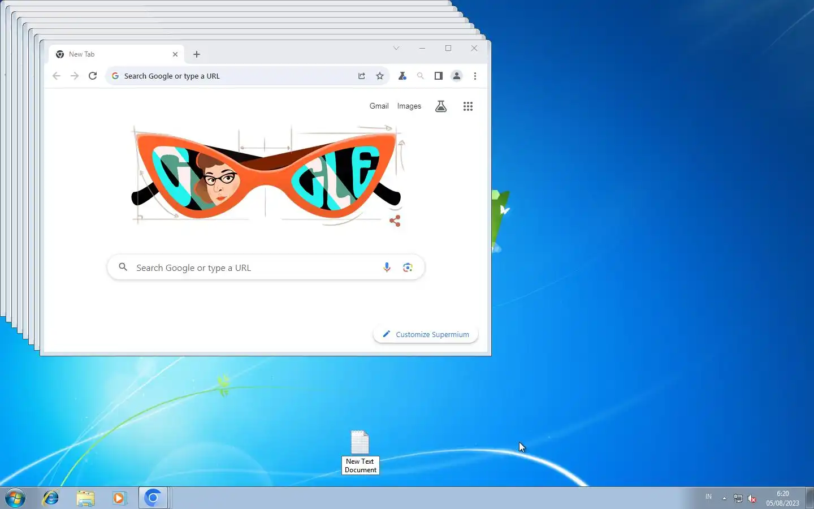Open the Windows Start menu
814x509 pixels.
tap(15, 498)
